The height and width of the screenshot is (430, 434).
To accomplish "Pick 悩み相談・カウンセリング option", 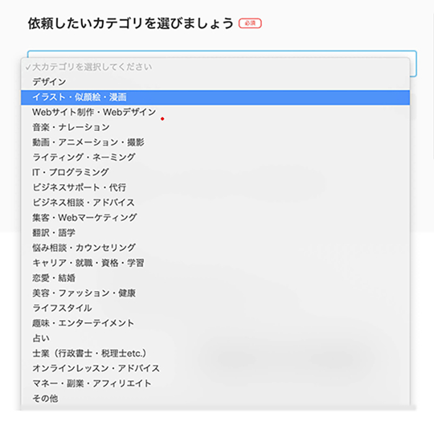I will coord(215,248).
